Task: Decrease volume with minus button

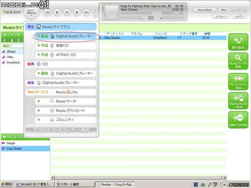Action: (x=95, y=16)
